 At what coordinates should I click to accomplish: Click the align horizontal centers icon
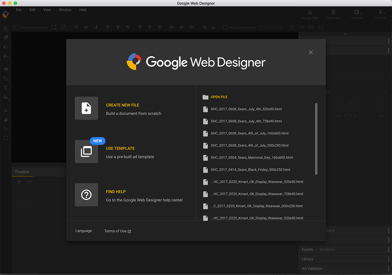click(118, 27)
